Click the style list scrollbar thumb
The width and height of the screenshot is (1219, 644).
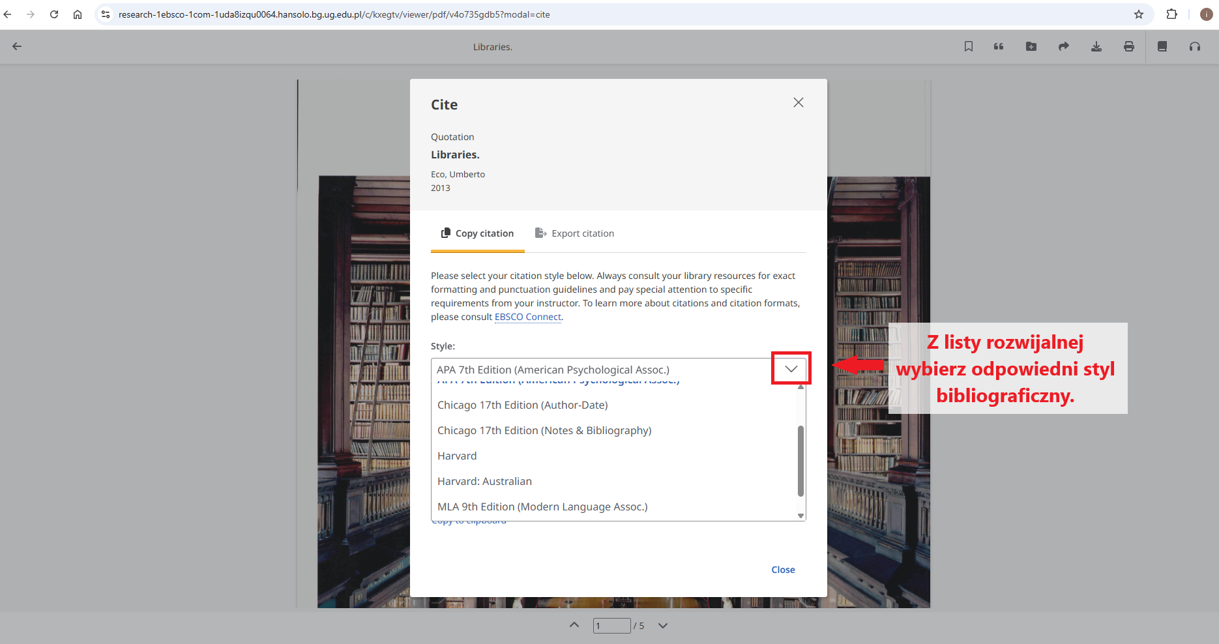coord(800,460)
